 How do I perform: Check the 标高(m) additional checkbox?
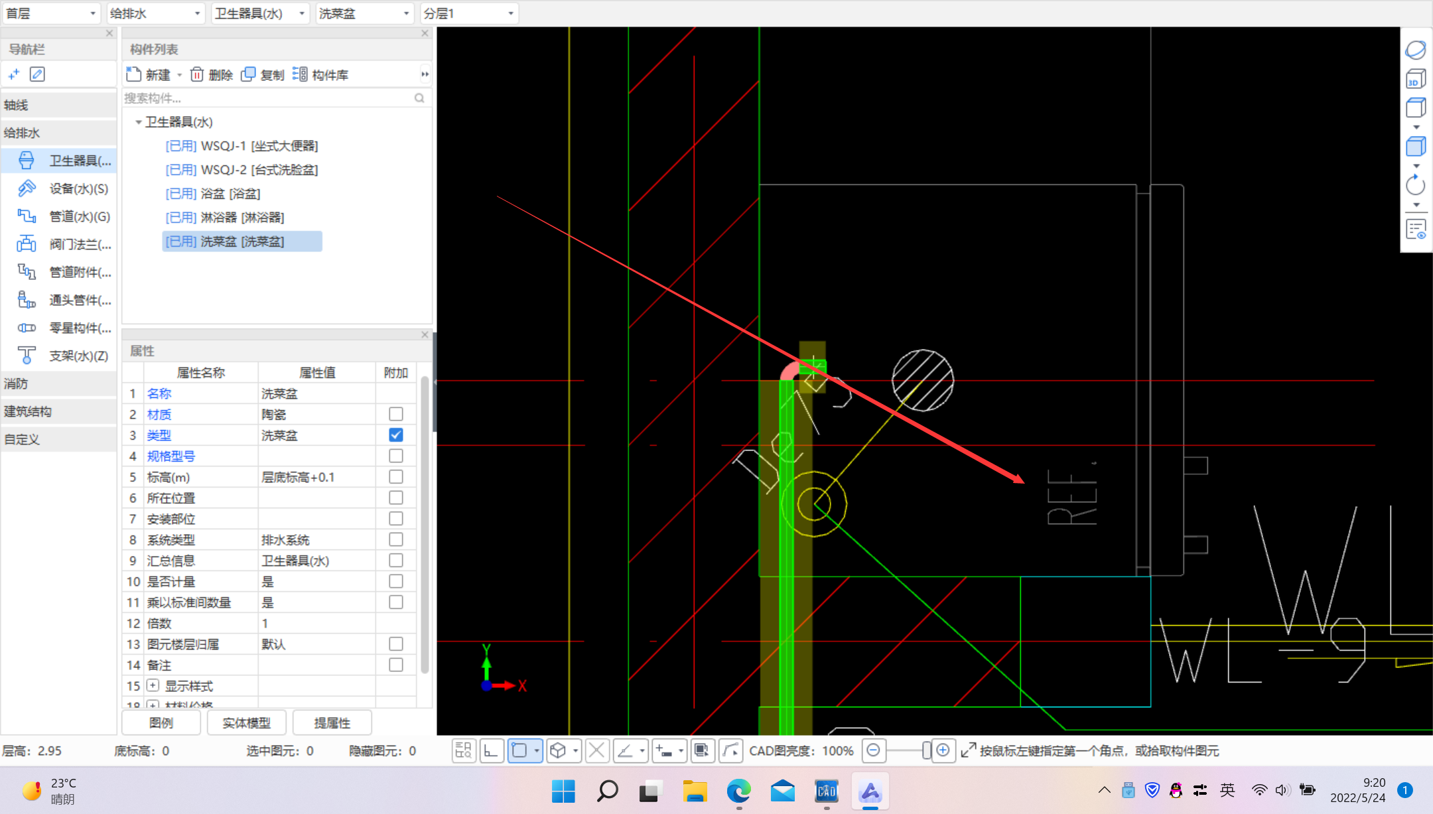pos(396,477)
